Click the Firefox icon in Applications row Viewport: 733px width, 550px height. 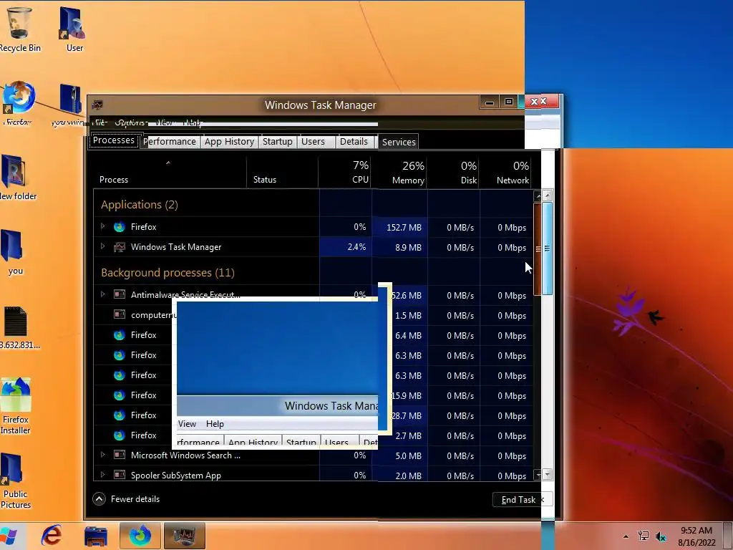pyautogui.click(x=120, y=227)
